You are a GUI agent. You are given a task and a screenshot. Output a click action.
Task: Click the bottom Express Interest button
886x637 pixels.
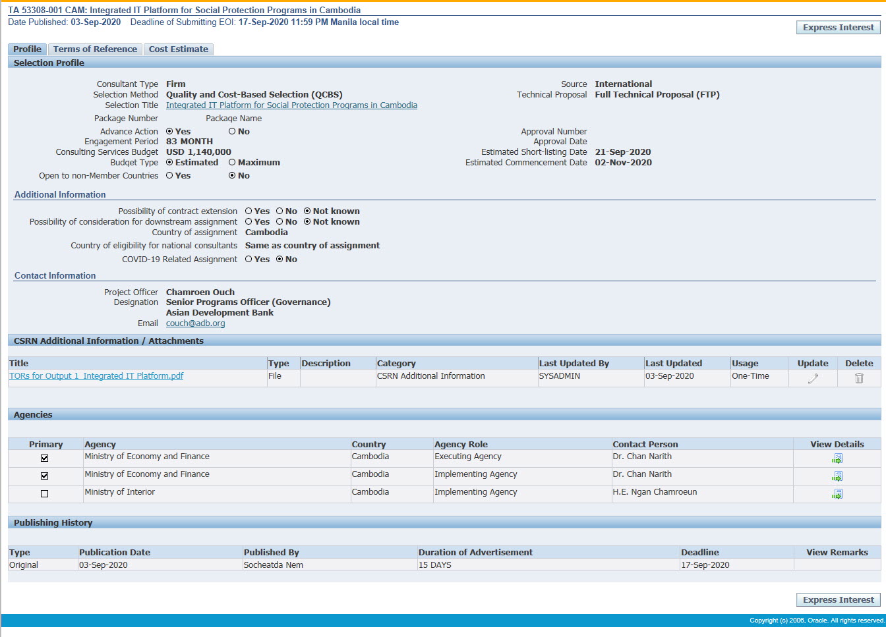(839, 600)
